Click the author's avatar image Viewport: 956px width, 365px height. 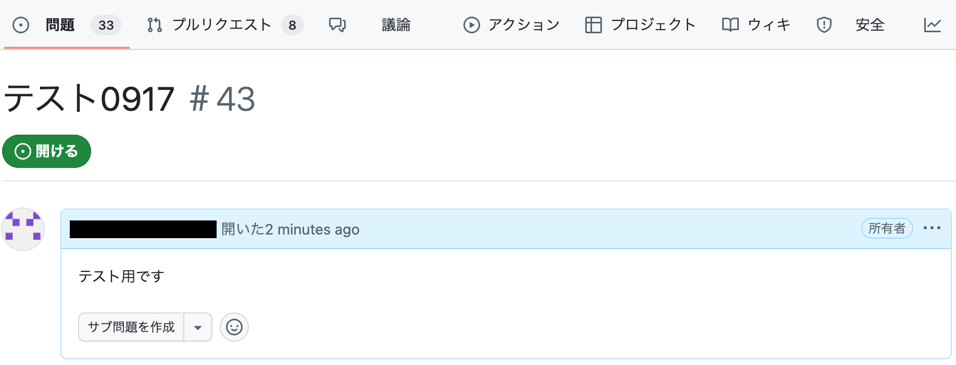coord(23,229)
